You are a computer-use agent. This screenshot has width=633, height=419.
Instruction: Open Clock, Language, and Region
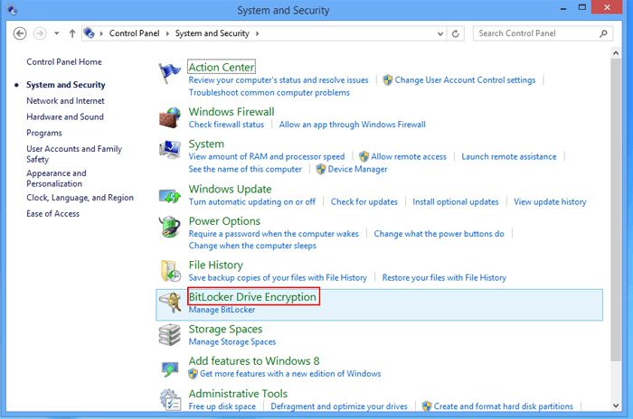click(x=80, y=198)
